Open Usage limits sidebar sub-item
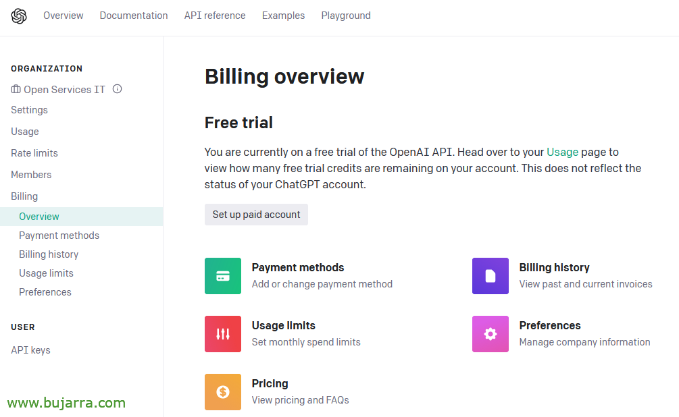The image size is (679, 417). [x=47, y=273]
